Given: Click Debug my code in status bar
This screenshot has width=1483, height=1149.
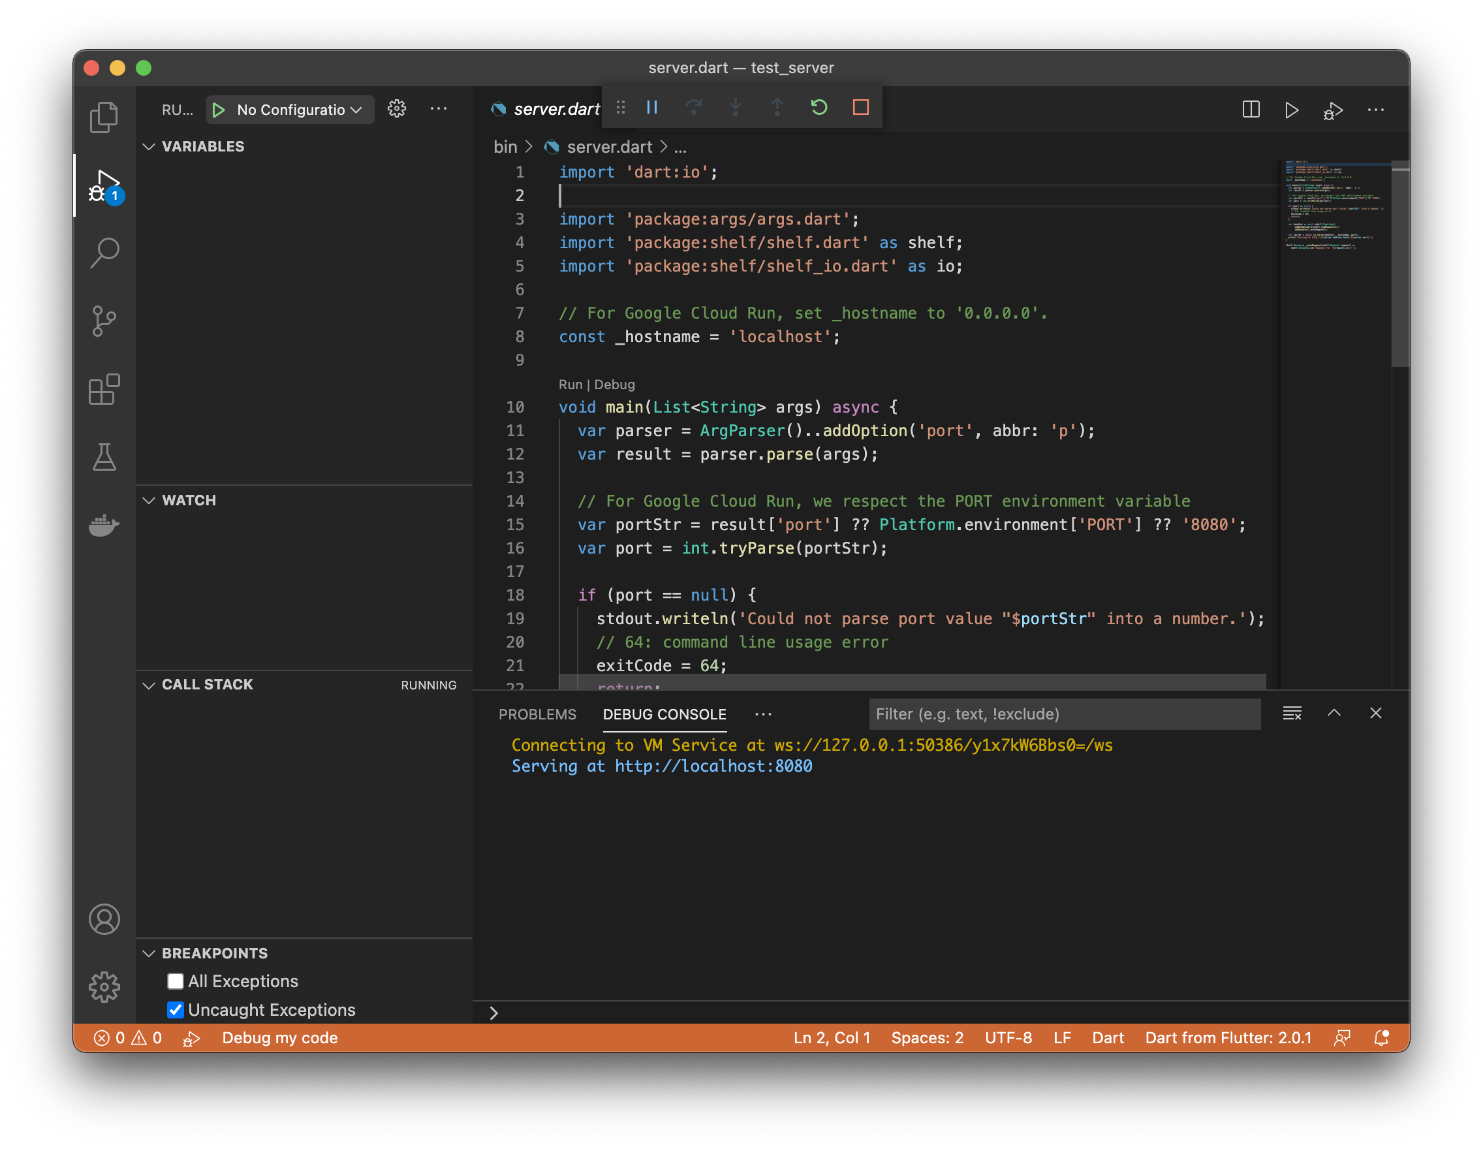Looking at the screenshot, I should click(x=280, y=1037).
